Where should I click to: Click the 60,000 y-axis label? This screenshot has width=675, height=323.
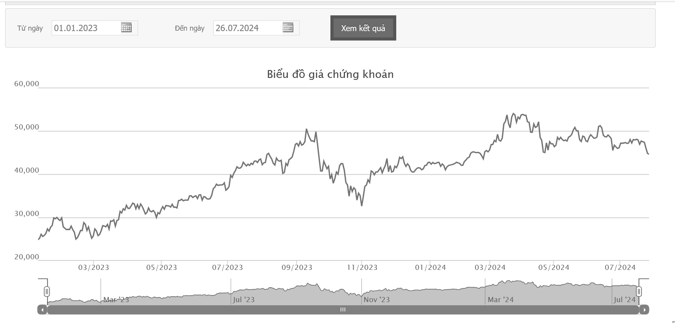[x=27, y=84]
